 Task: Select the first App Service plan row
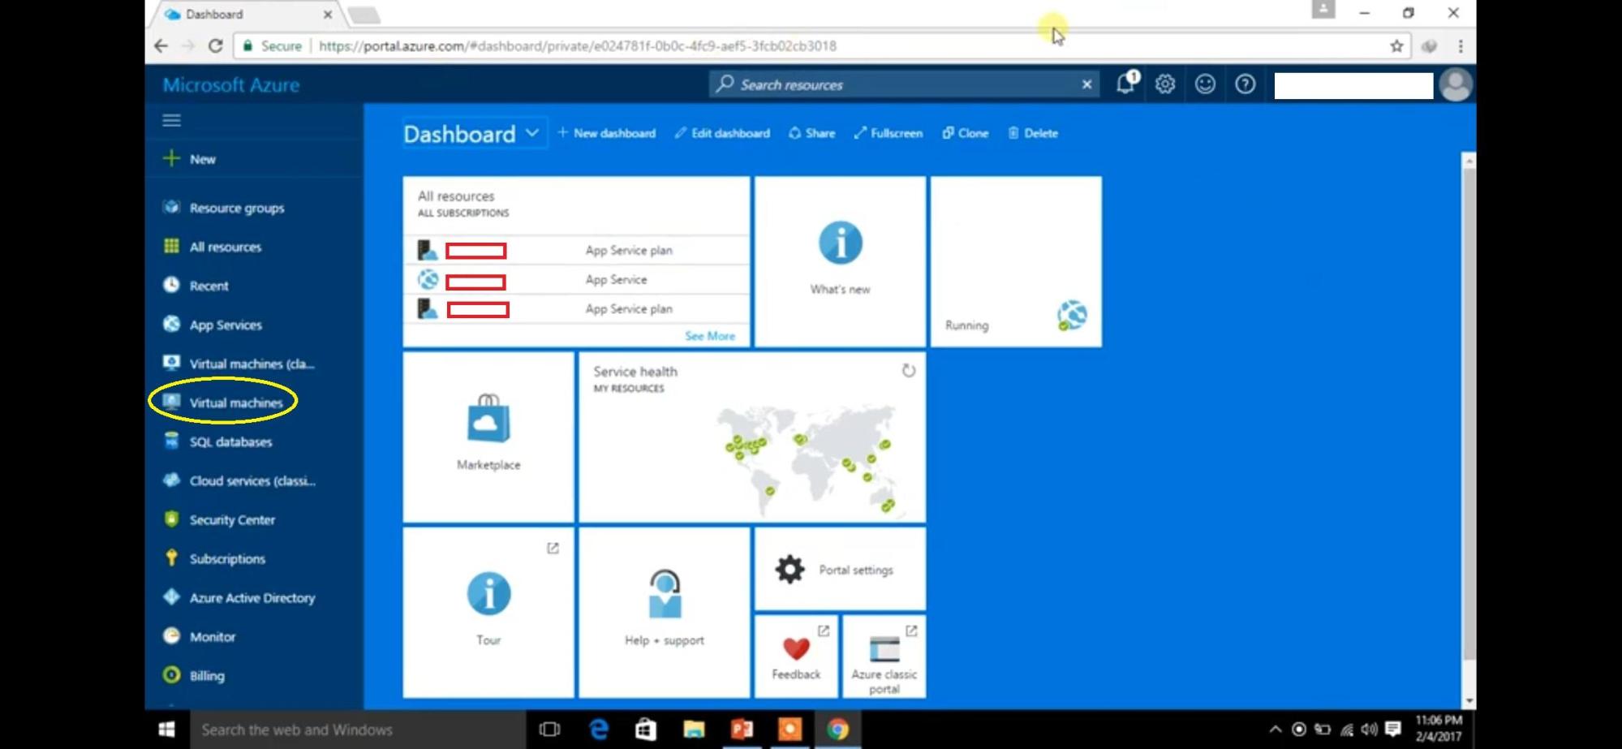576,250
